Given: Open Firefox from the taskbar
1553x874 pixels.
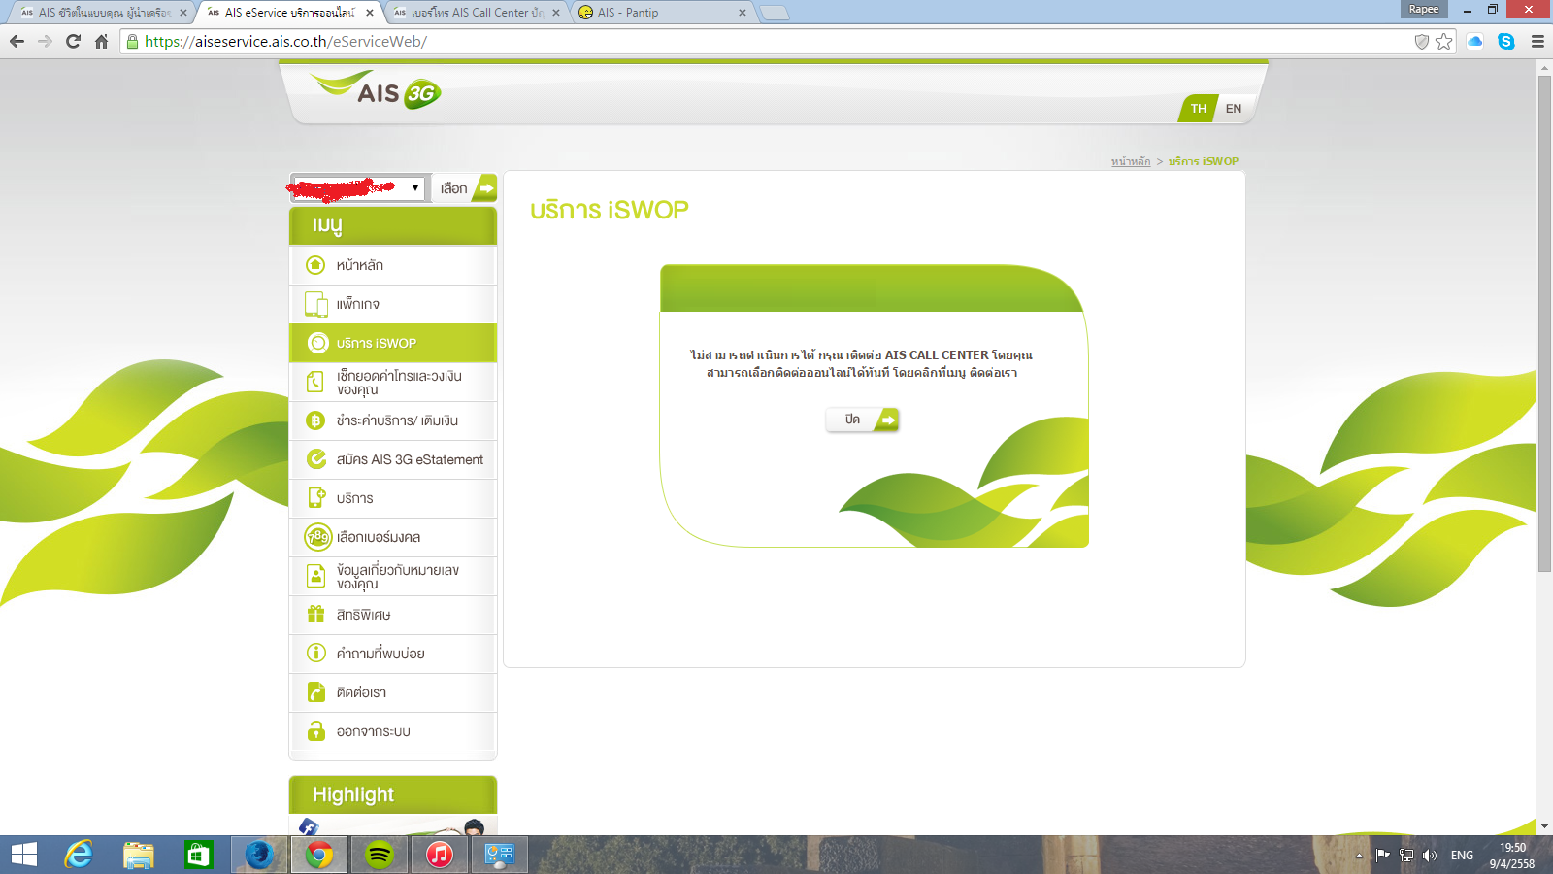Looking at the screenshot, I should [259, 855].
